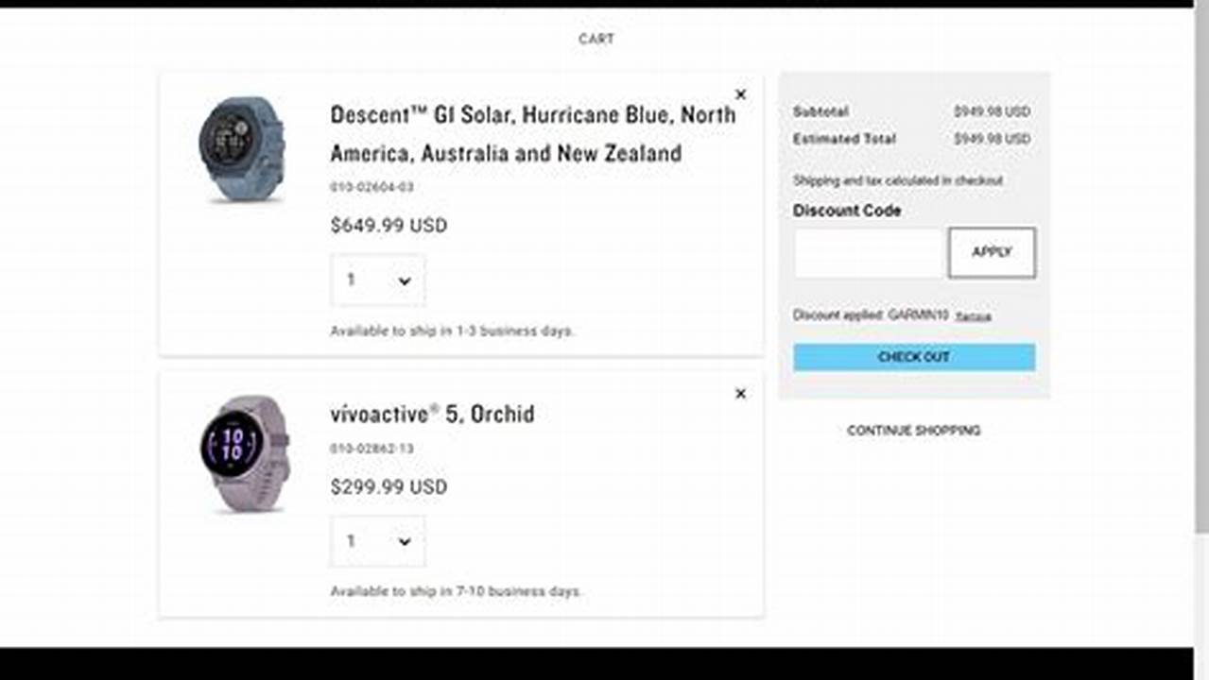1209x680 pixels.
Task: Click the CHECK OUT button
Action: (912, 357)
